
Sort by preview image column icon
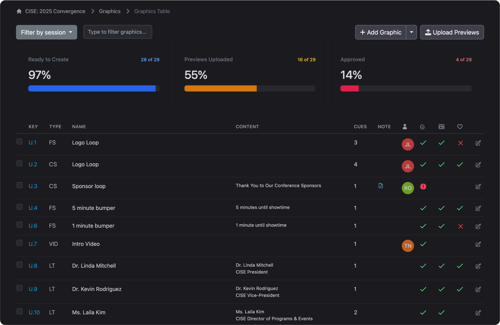click(441, 127)
